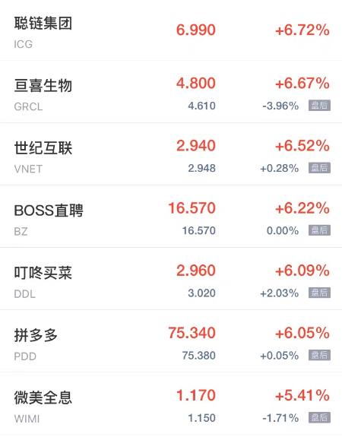Tap the 盘后 badge for VNET
Screen dimensions: 342x437
tap(319, 168)
